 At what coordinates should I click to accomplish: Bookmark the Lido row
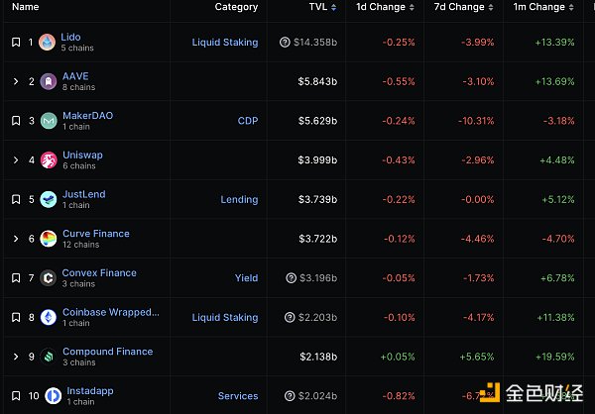point(16,43)
